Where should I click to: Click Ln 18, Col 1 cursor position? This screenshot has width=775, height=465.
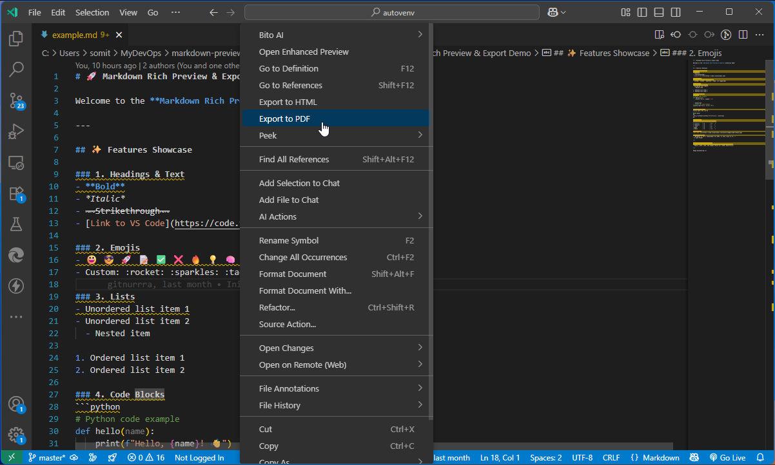[x=500, y=458]
